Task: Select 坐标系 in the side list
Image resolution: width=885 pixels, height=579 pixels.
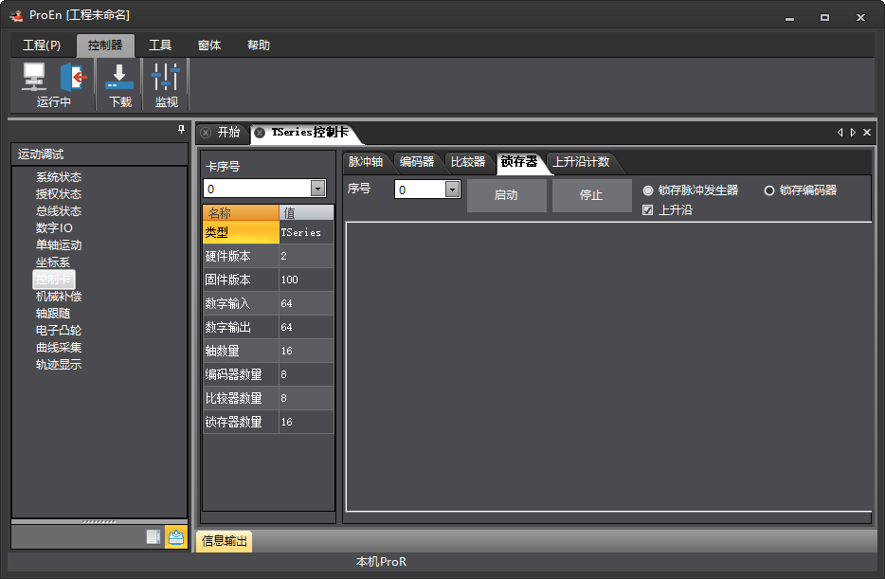Action: 53,262
